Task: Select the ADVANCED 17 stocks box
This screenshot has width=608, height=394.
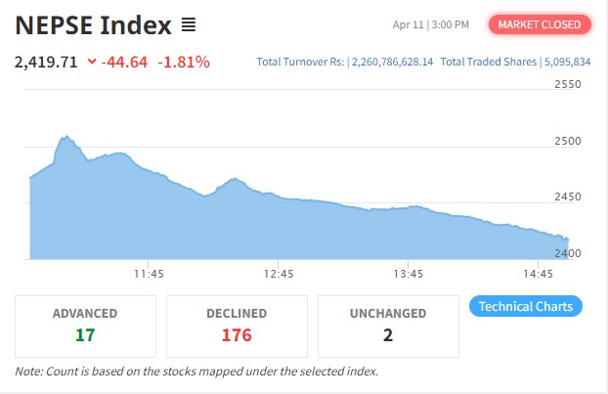Action: coord(85,326)
